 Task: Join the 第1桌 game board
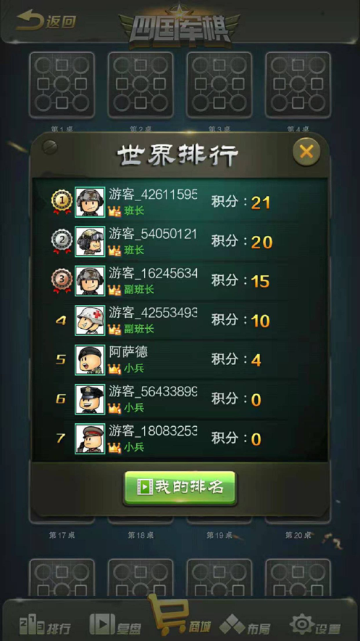(62, 85)
